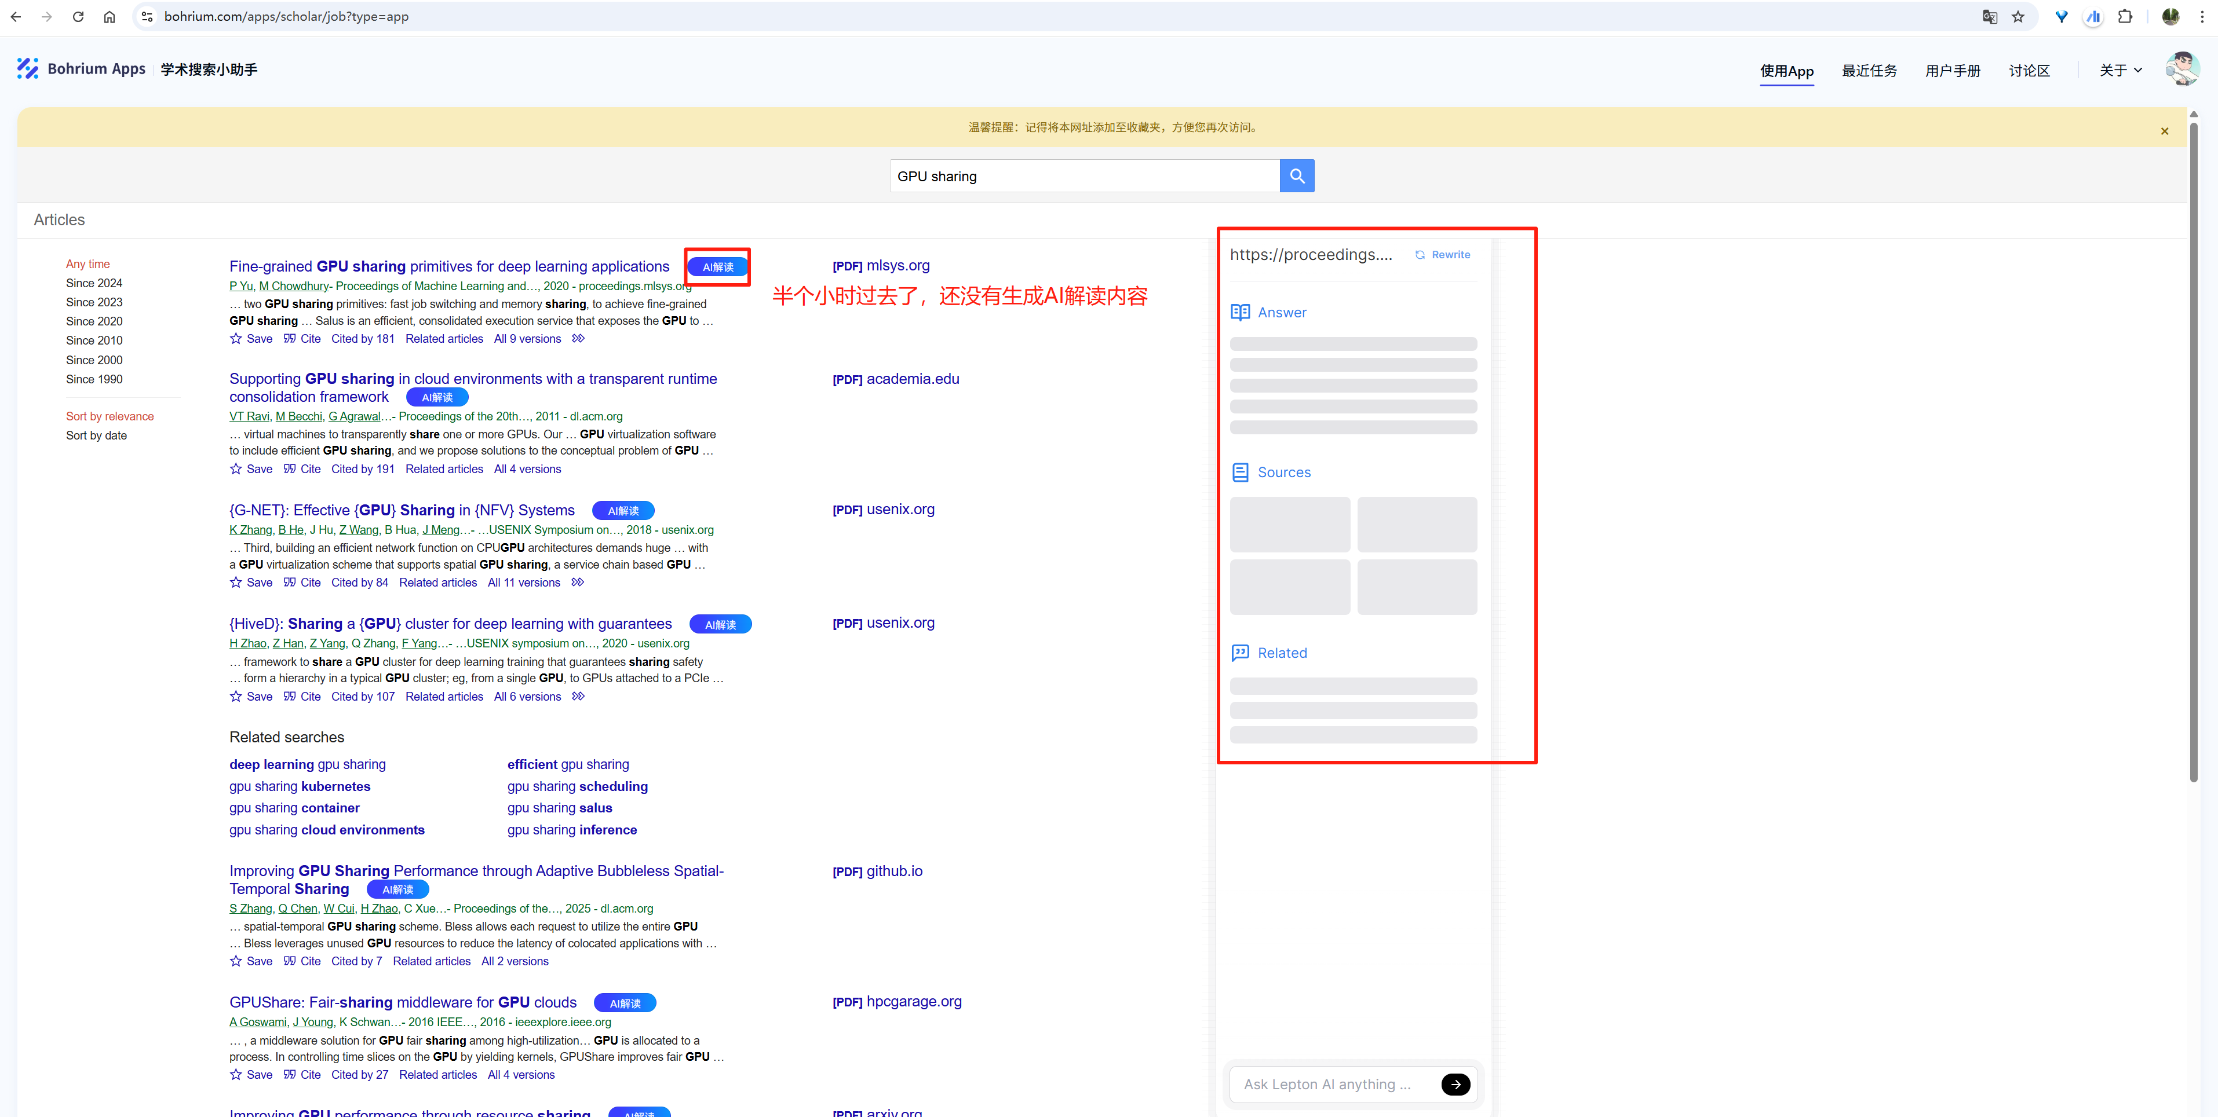2218x1117 pixels.
Task: Click the blue search magnifier button
Action: [x=1296, y=177]
